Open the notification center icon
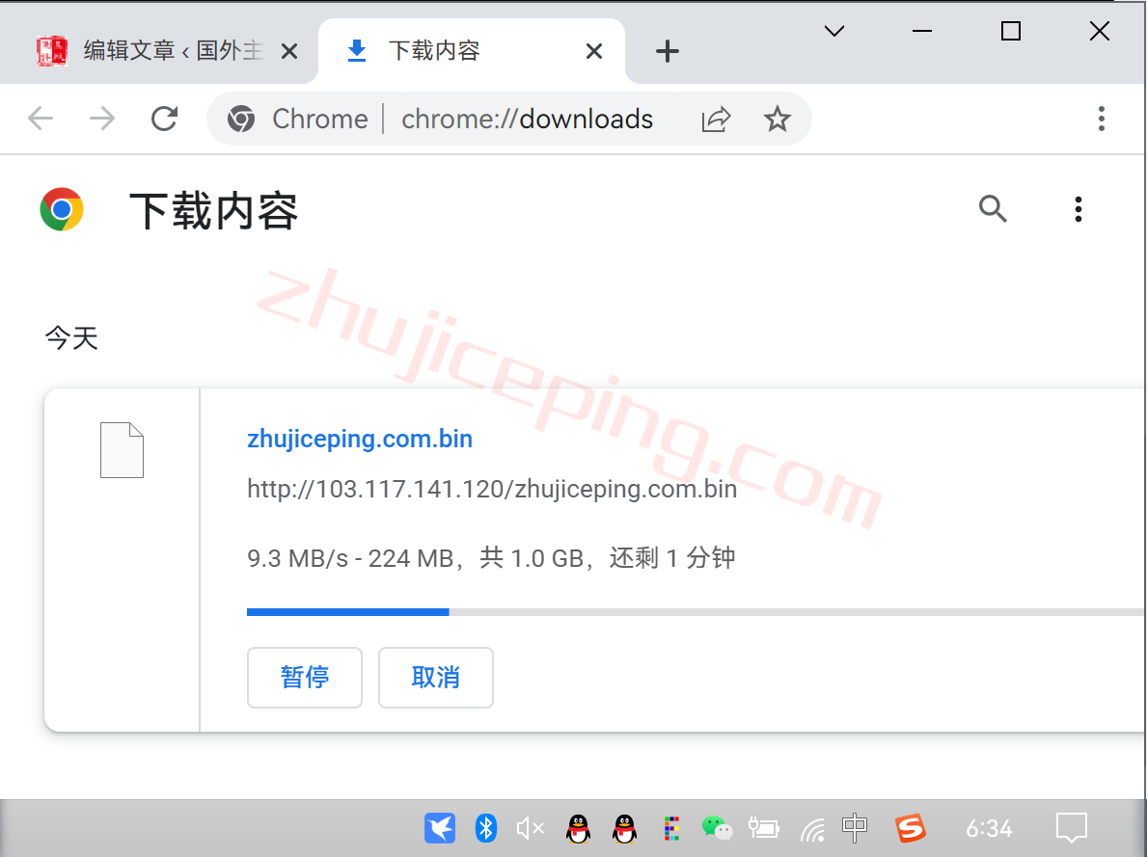The height and width of the screenshot is (857, 1147). click(1072, 828)
